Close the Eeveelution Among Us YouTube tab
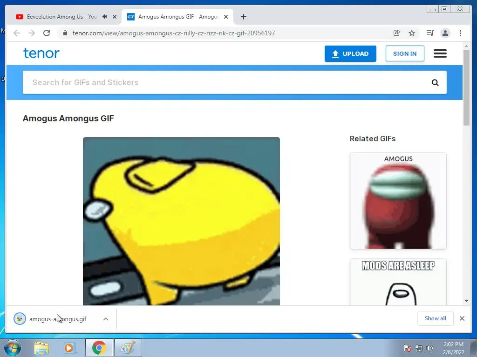Image resolution: width=477 pixels, height=357 pixels. pos(115,17)
